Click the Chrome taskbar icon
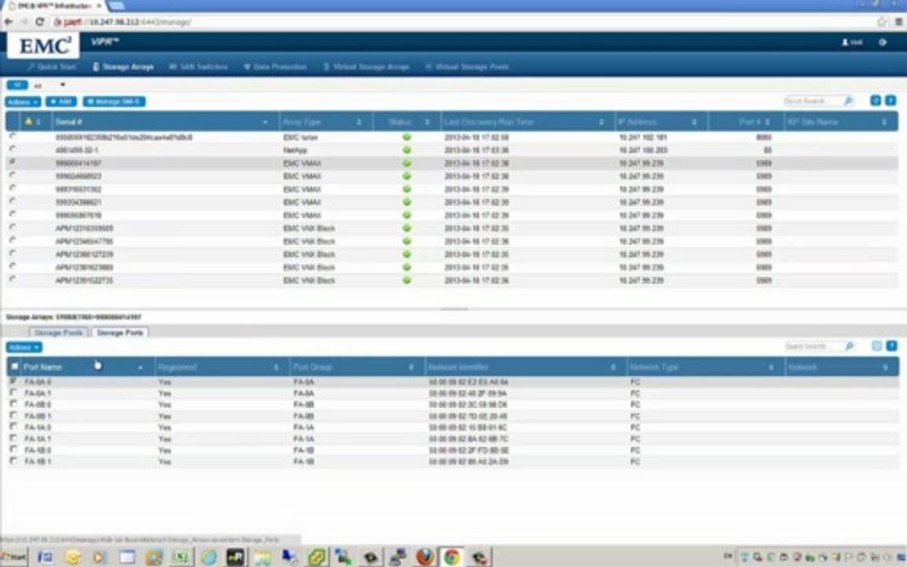 452,557
